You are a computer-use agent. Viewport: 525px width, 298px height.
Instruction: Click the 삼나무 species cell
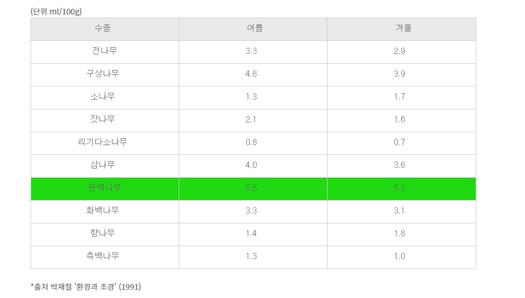(x=105, y=166)
